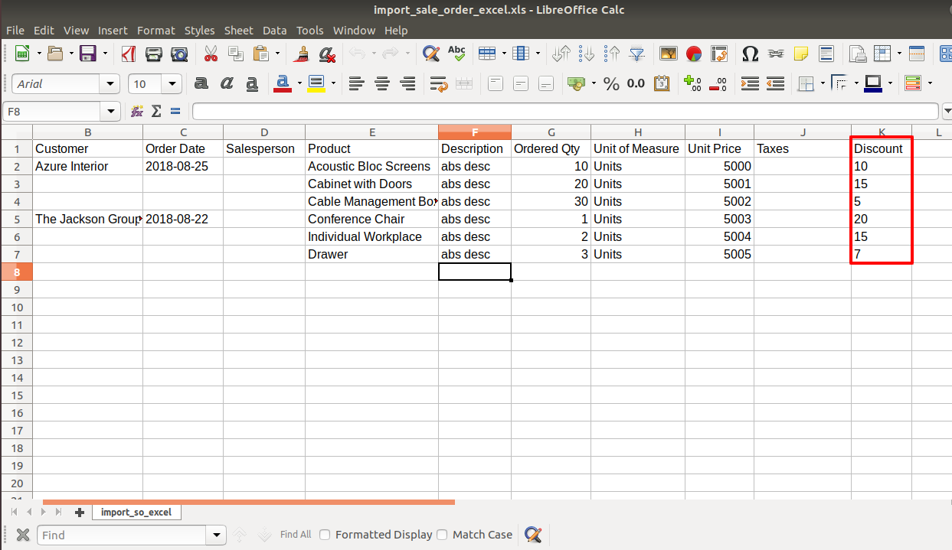The height and width of the screenshot is (550, 952).
Task: Add a decimal place
Action: [692, 83]
